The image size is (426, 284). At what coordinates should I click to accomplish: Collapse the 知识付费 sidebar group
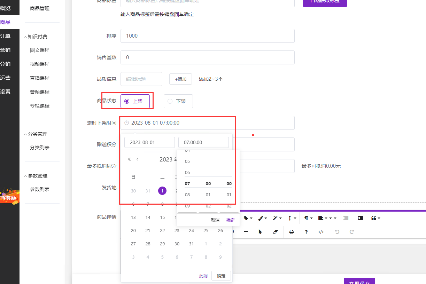25,37
